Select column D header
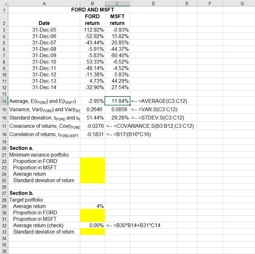Viewport: 255px width, 254px height. pyautogui.click(x=153, y=3)
